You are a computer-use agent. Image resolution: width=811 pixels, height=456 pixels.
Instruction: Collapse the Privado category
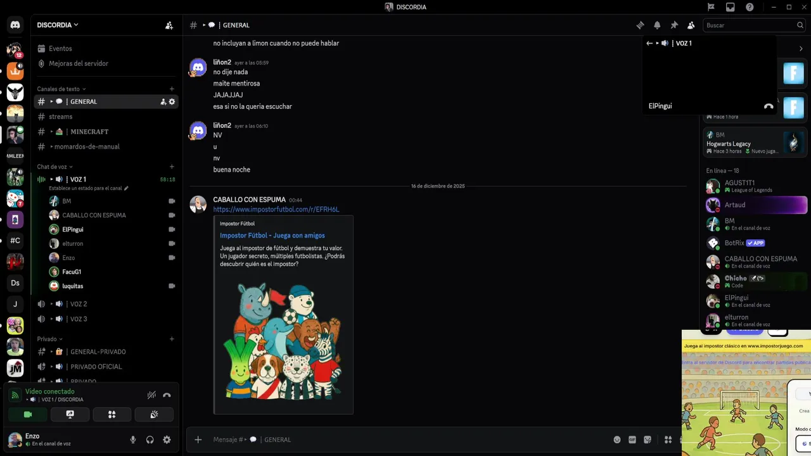click(50, 339)
